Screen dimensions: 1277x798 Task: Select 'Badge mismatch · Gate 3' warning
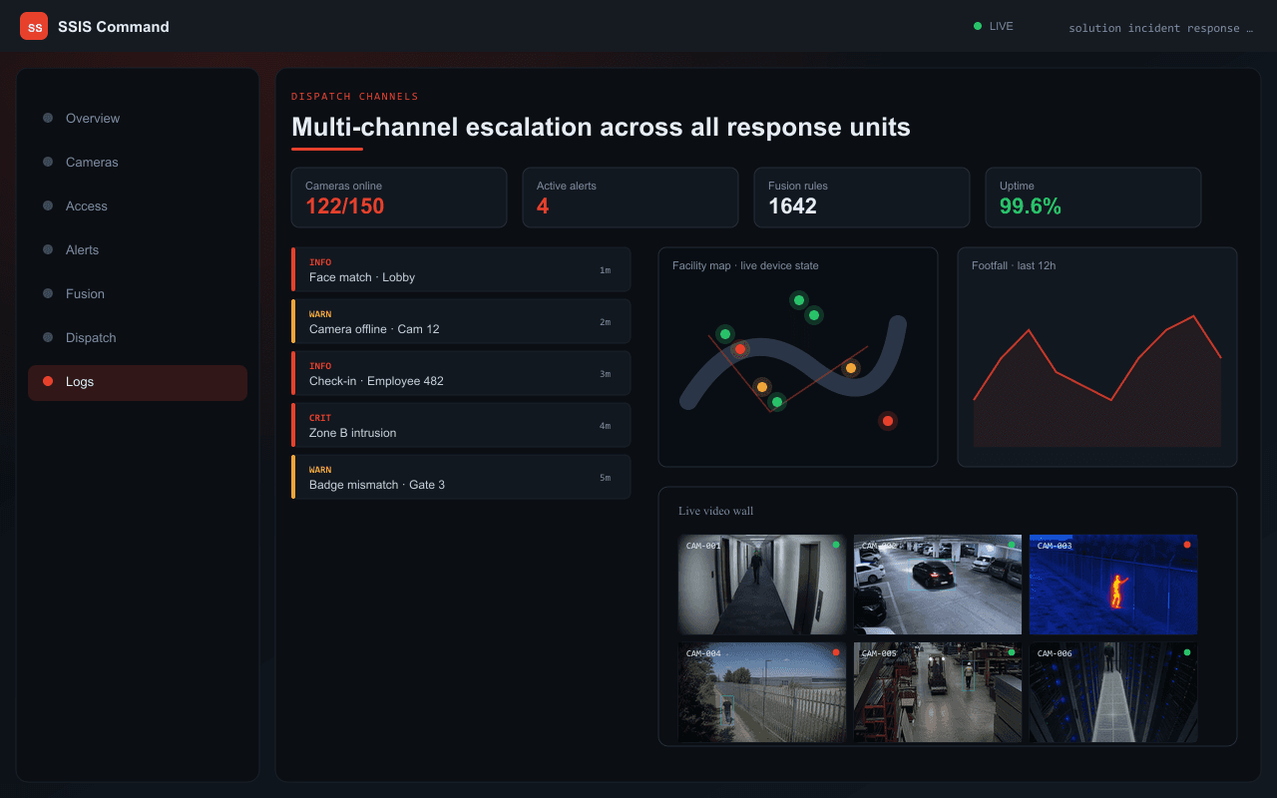click(x=461, y=477)
